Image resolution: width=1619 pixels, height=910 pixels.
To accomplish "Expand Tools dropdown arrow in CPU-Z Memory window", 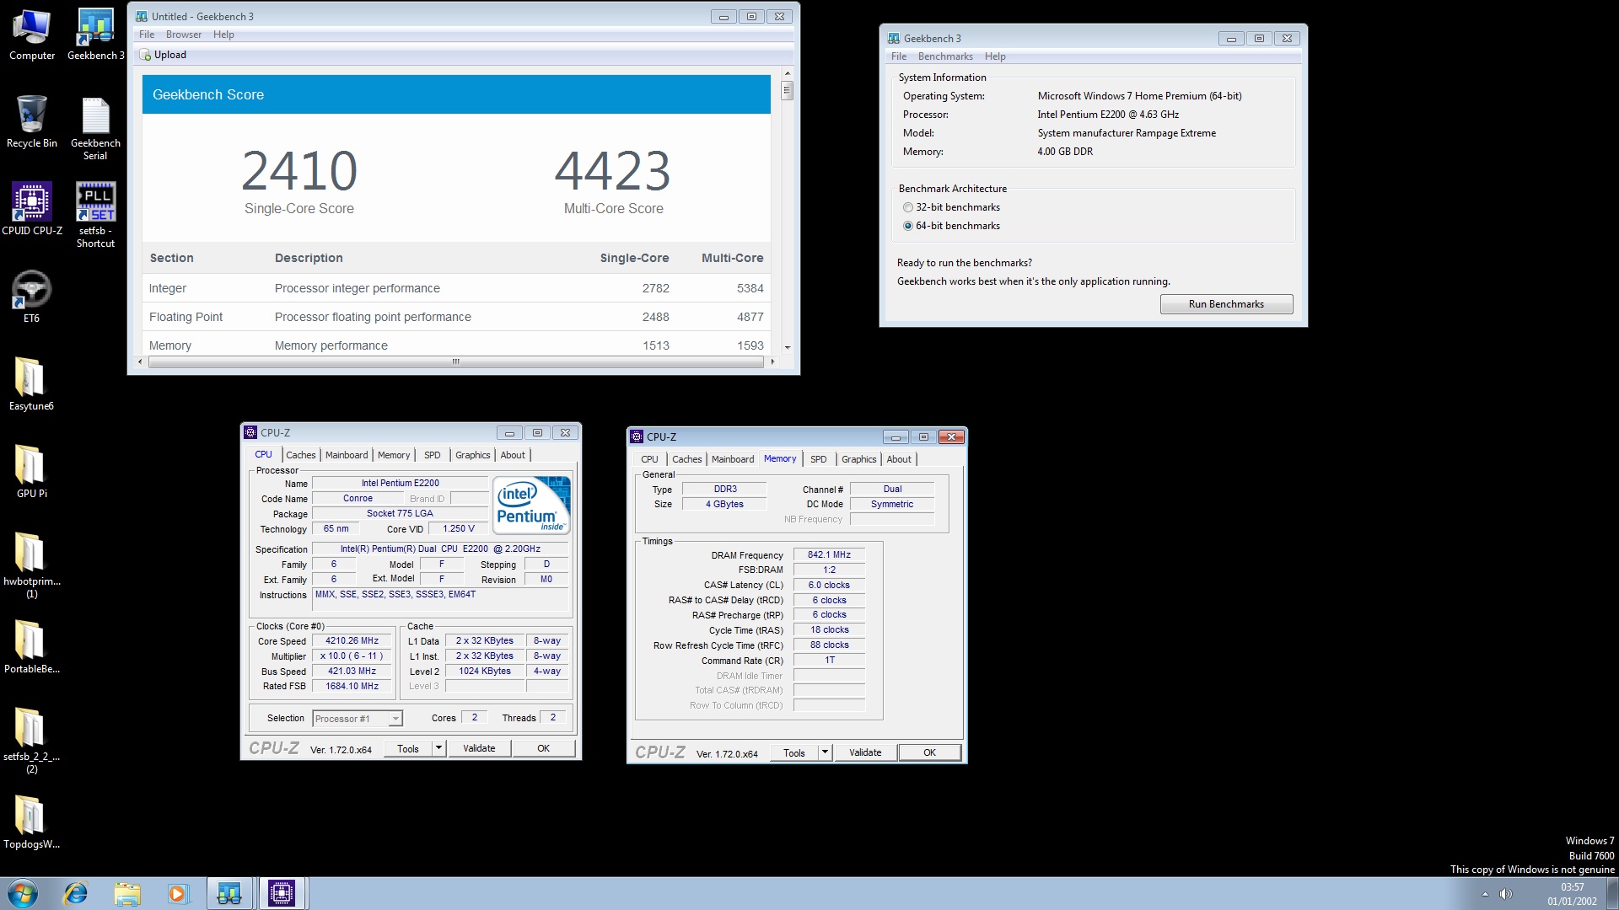I will (825, 752).
